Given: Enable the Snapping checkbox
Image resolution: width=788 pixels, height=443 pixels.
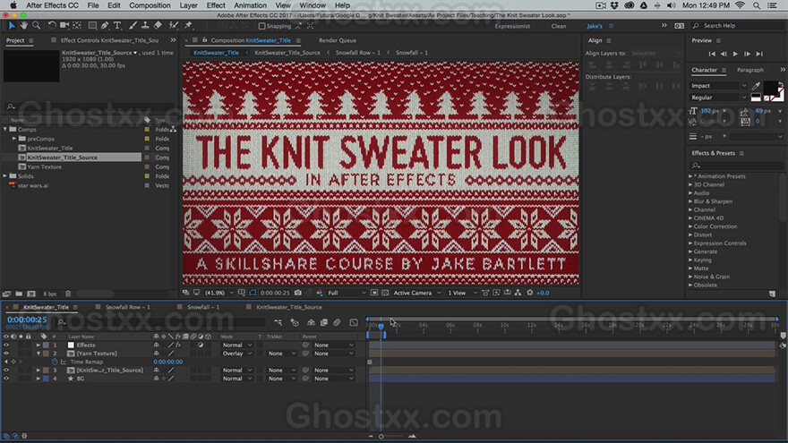Looking at the screenshot, I should pos(261,26).
